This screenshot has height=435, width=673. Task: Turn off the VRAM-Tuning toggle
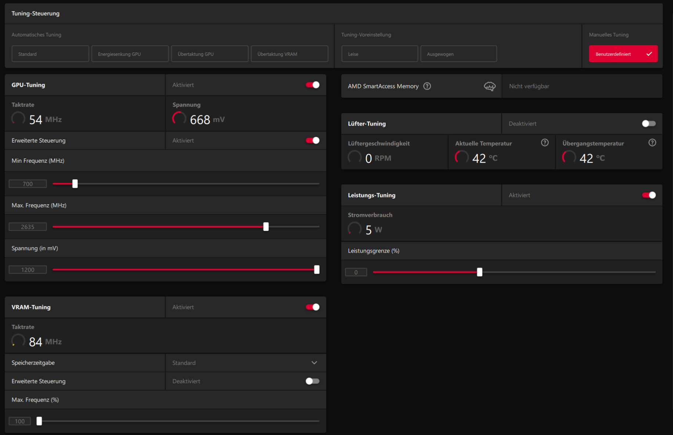313,307
